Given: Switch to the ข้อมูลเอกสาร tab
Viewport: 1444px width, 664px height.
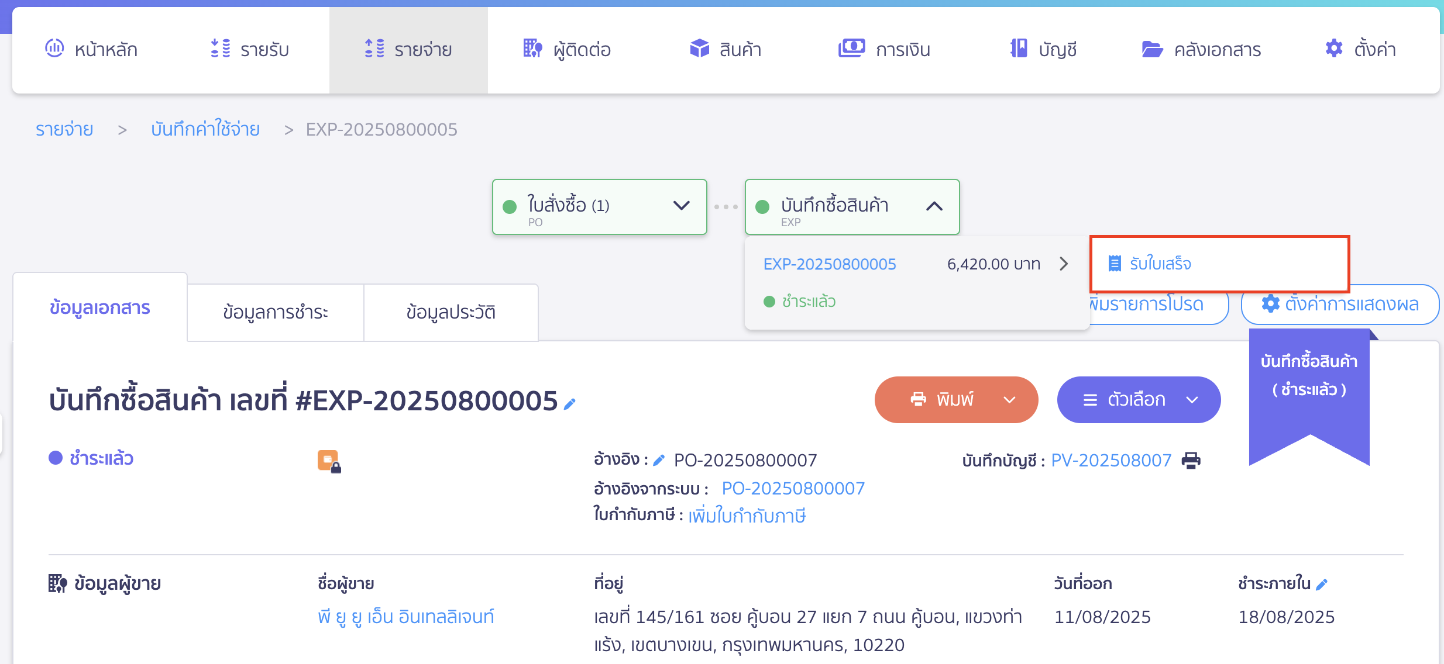Looking at the screenshot, I should 100,307.
